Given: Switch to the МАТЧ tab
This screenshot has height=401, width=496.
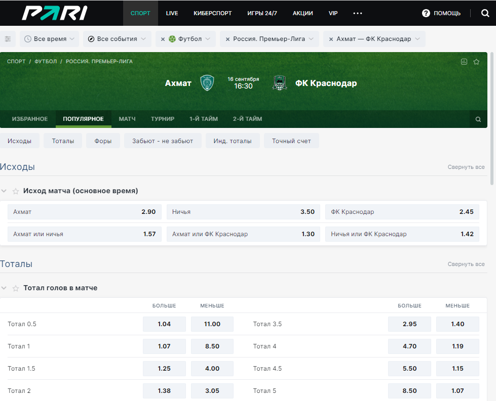Looking at the screenshot, I should pyautogui.click(x=127, y=119).
